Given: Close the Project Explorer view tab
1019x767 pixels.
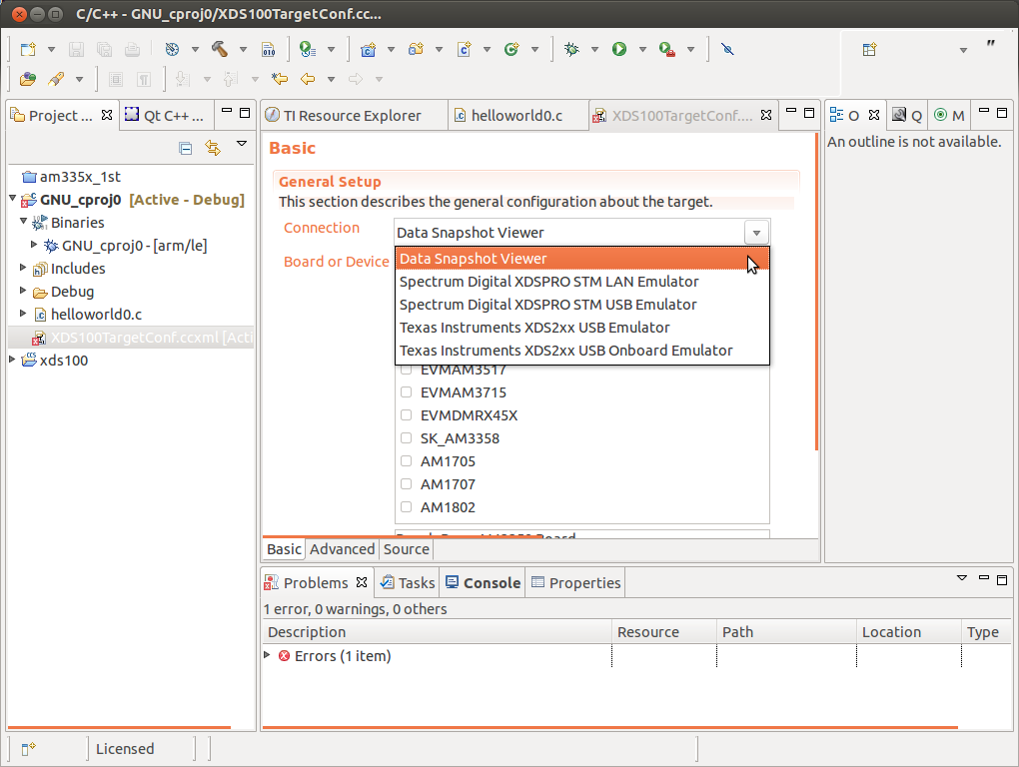Looking at the screenshot, I should click(107, 115).
